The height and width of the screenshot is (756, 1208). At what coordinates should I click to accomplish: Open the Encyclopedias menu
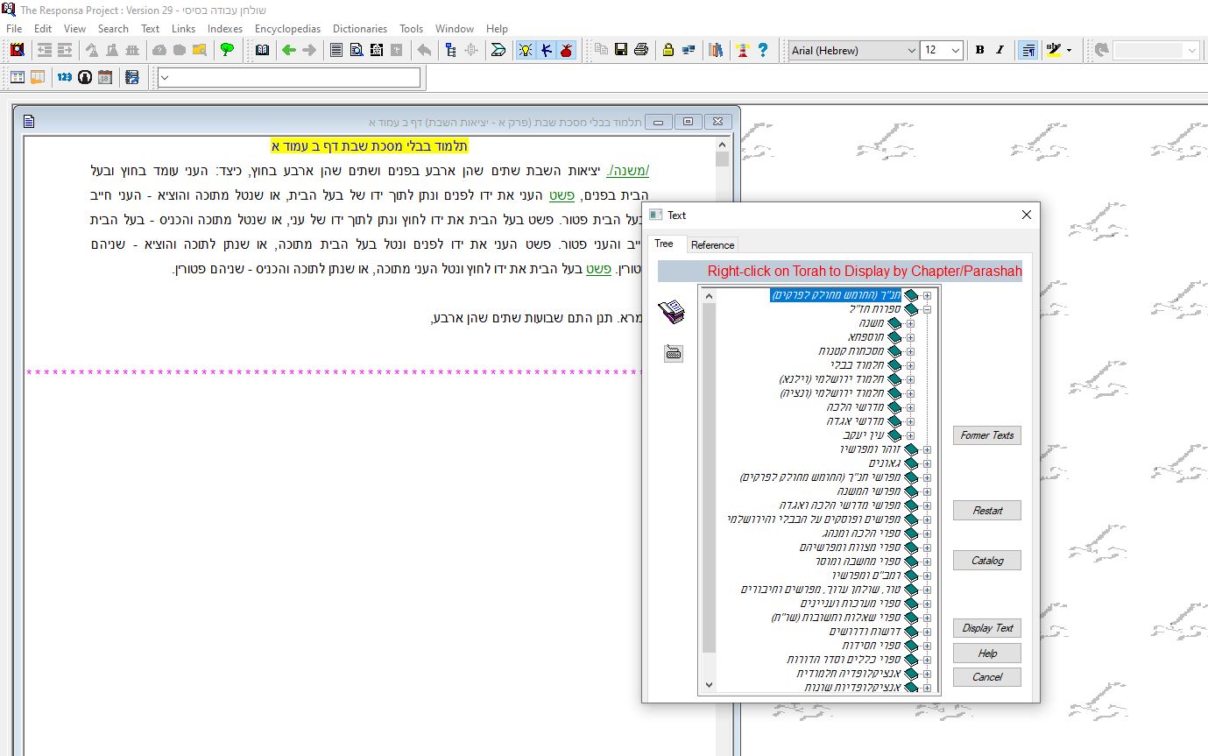(287, 28)
